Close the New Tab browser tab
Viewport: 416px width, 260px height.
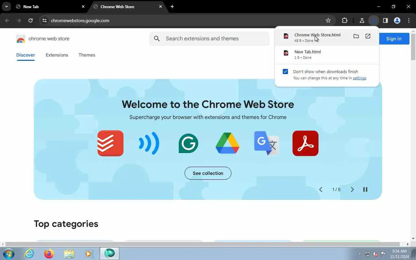83,6
